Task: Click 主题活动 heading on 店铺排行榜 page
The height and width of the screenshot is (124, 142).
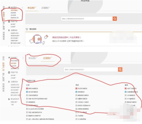Action: click(14, 82)
